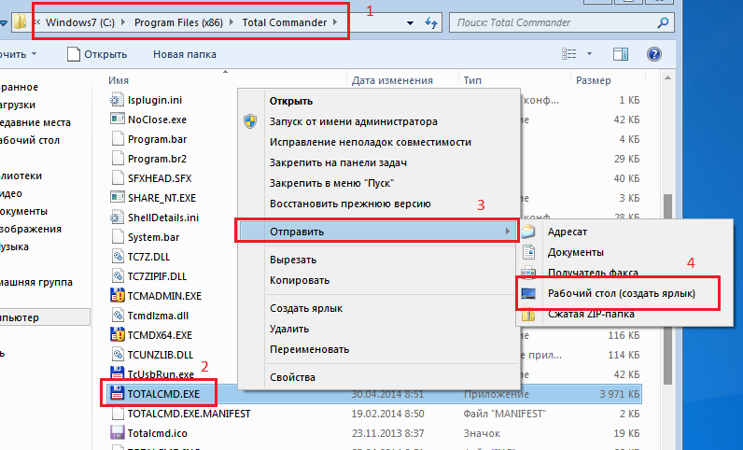Click the Program.bar file icon

tap(117, 139)
